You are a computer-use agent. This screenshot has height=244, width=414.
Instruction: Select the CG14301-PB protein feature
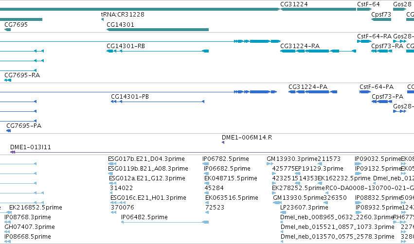(158, 102)
